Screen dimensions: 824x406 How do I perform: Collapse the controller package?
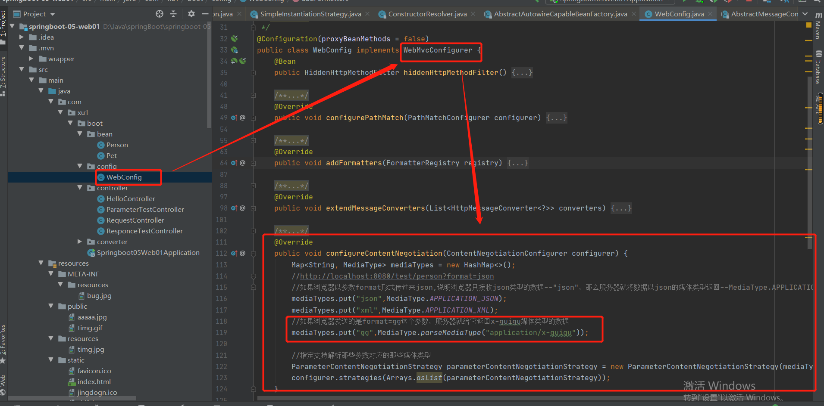[80, 188]
